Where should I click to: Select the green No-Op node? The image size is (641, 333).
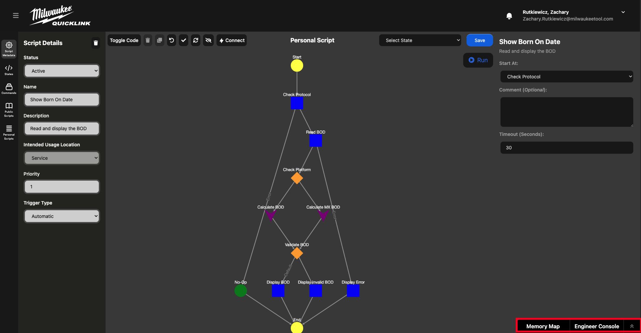241,291
